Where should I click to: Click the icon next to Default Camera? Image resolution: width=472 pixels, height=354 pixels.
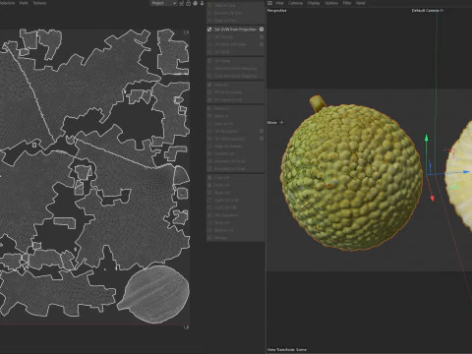point(442,11)
